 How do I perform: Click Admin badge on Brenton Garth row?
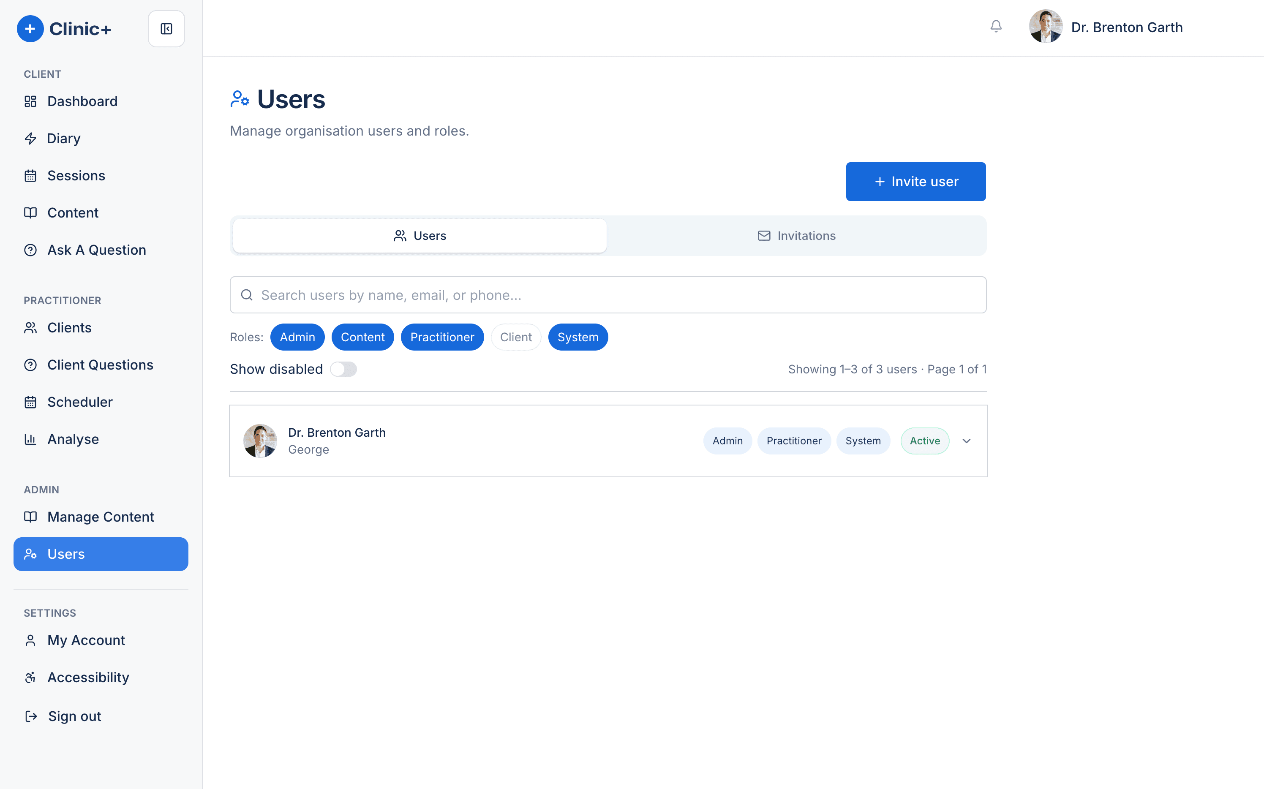click(727, 441)
